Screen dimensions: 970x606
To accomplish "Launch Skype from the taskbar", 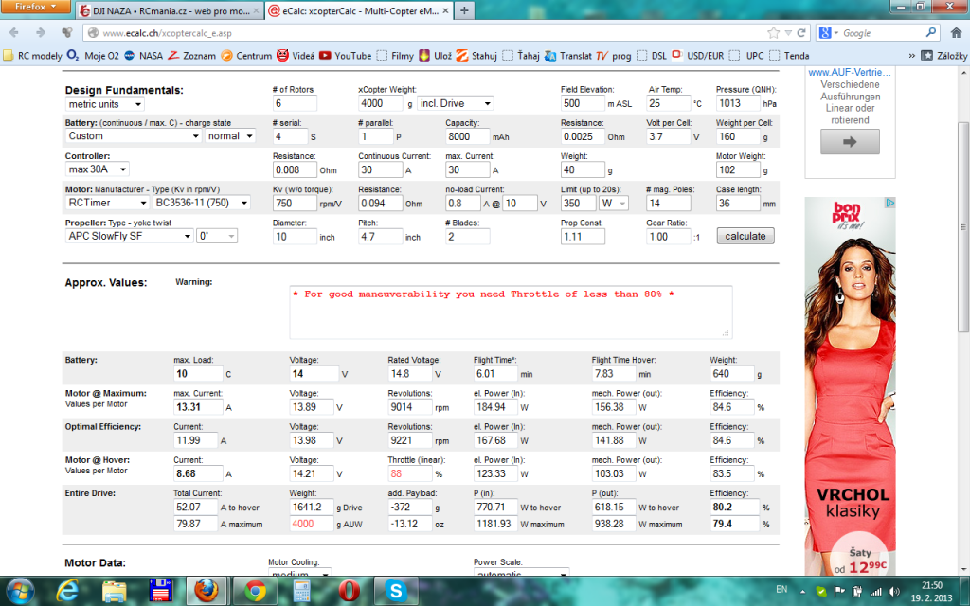I will pos(396,591).
